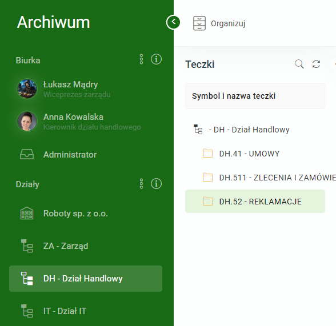Click the DH.52 - REKLAMACJE folder icon
336x326 pixels.
(207, 201)
